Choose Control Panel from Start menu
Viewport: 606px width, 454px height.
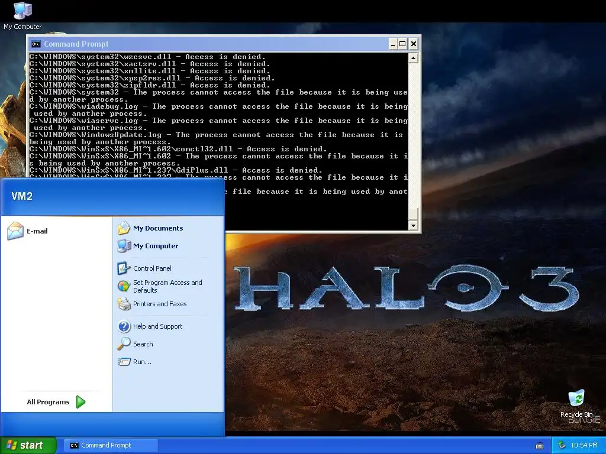(152, 268)
